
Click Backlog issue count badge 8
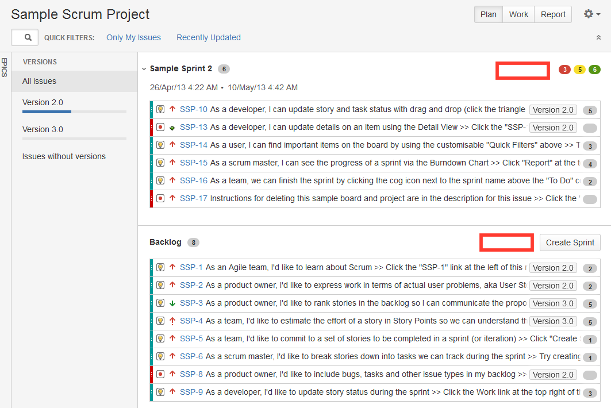coord(193,243)
